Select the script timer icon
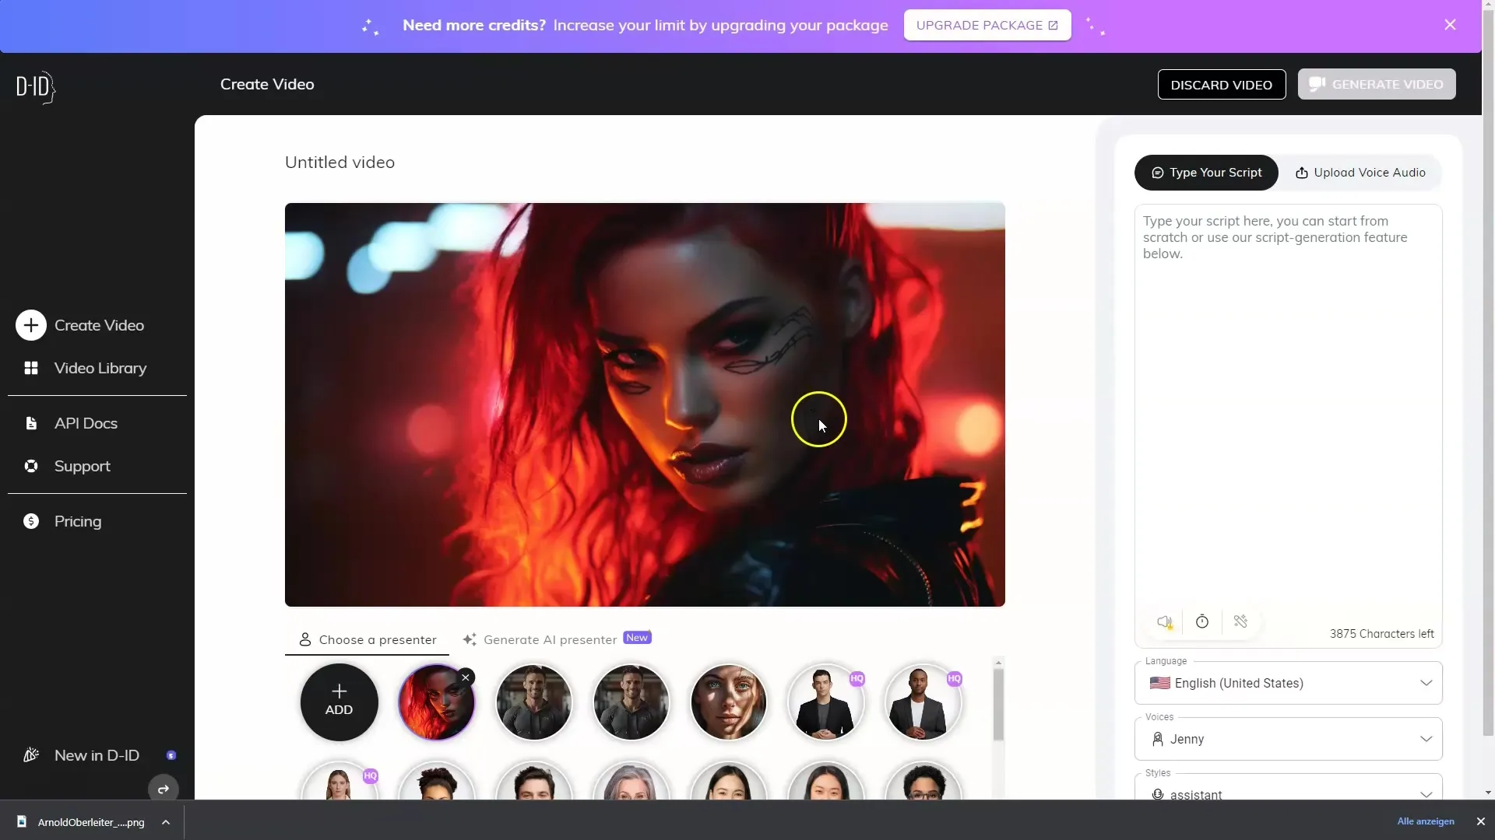 click(1202, 621)
